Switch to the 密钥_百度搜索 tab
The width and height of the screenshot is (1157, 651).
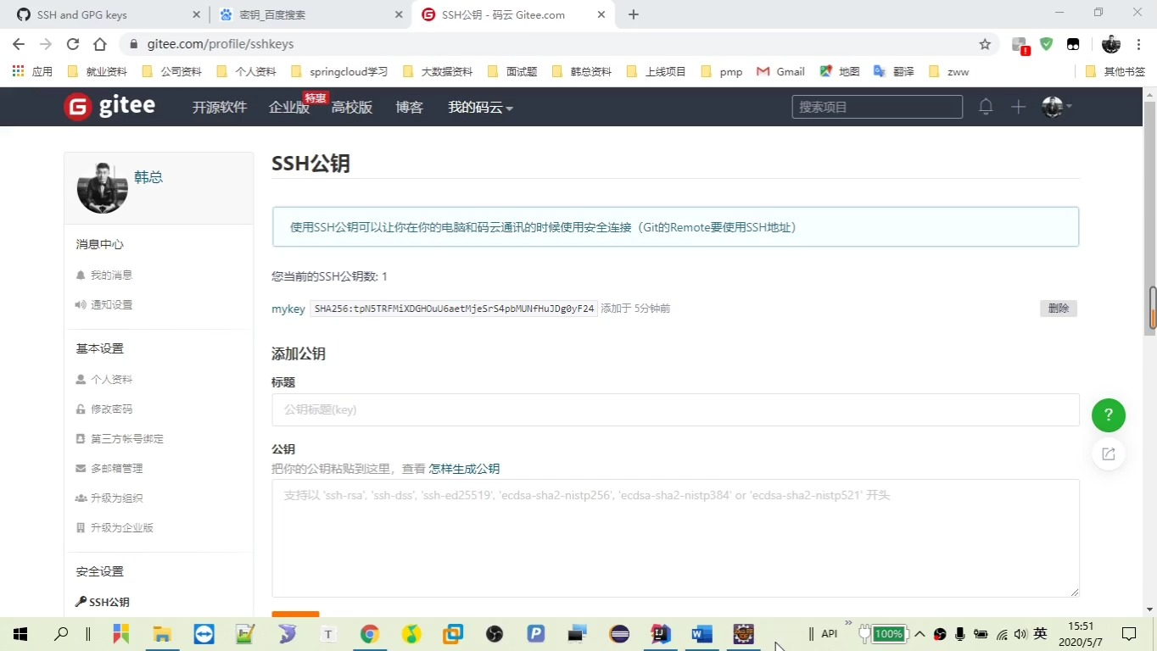coord(310,14)
